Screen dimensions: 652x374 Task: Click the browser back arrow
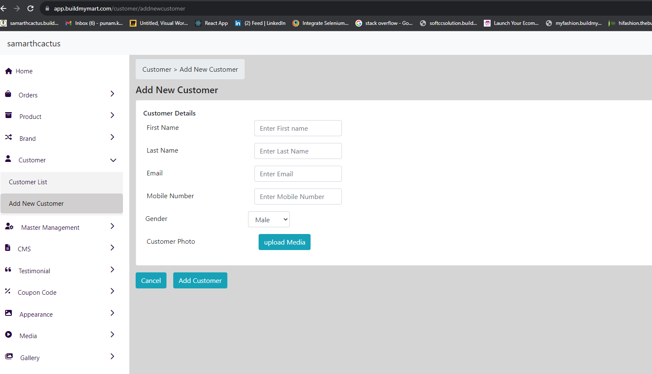4,8
